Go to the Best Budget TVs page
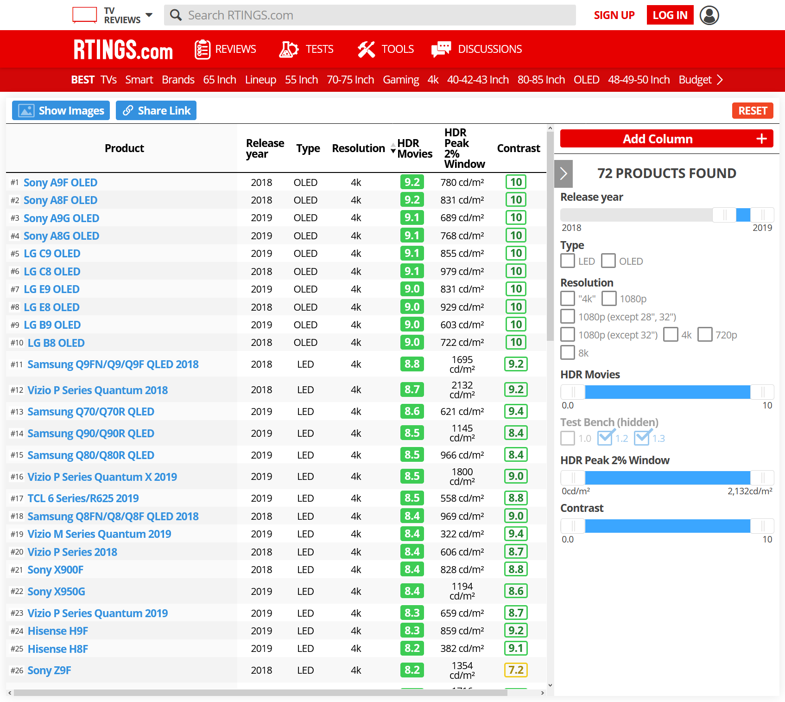The height and width of the screenshot is (702, 785). point(695,80)
